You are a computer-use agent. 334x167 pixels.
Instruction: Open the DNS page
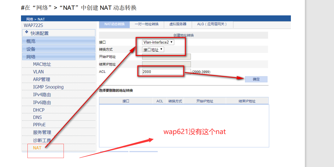pos(38,117)
